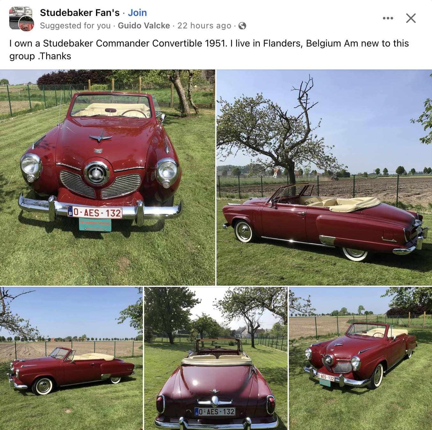Join the Studebaker Fan's group
The height and width of the screenshot is (430, 432).
pyautogui.click(x=137, y=13)
